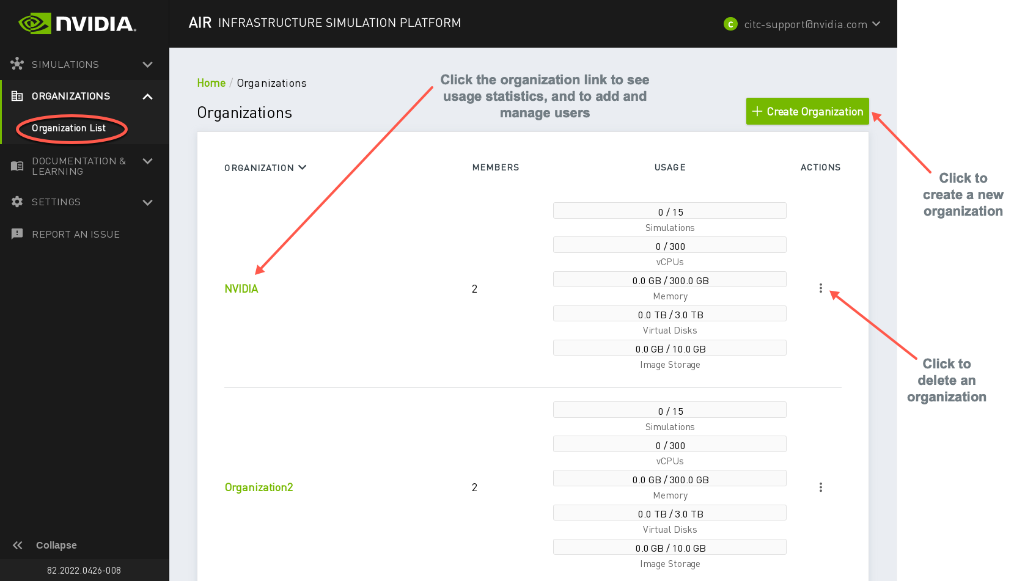
Task: Select Organization List in sidebar
Action: point(68,128)
